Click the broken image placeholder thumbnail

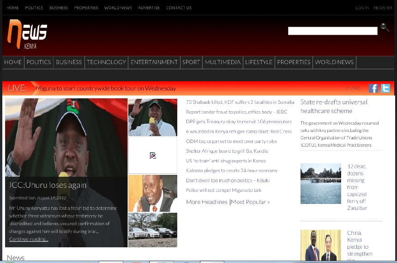click(152, 155)
